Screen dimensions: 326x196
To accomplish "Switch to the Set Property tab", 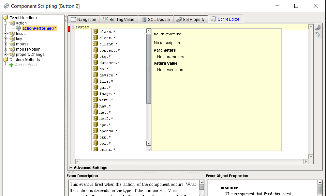I will pyautogui.click(x=191, y=19).
